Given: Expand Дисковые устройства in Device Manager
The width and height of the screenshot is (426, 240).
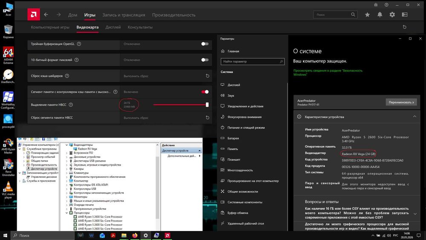Looking at the screenshot, I should click(66, 157).
